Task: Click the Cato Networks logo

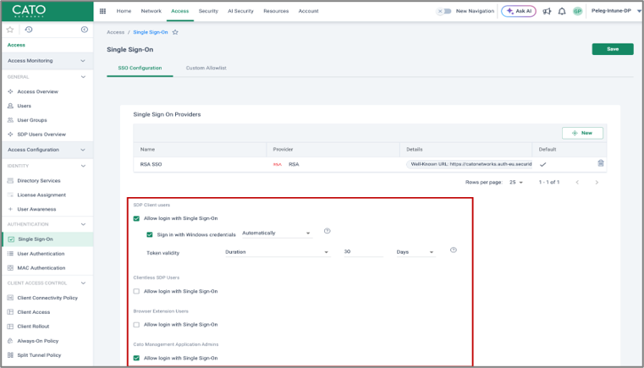Action: [29, 11]
